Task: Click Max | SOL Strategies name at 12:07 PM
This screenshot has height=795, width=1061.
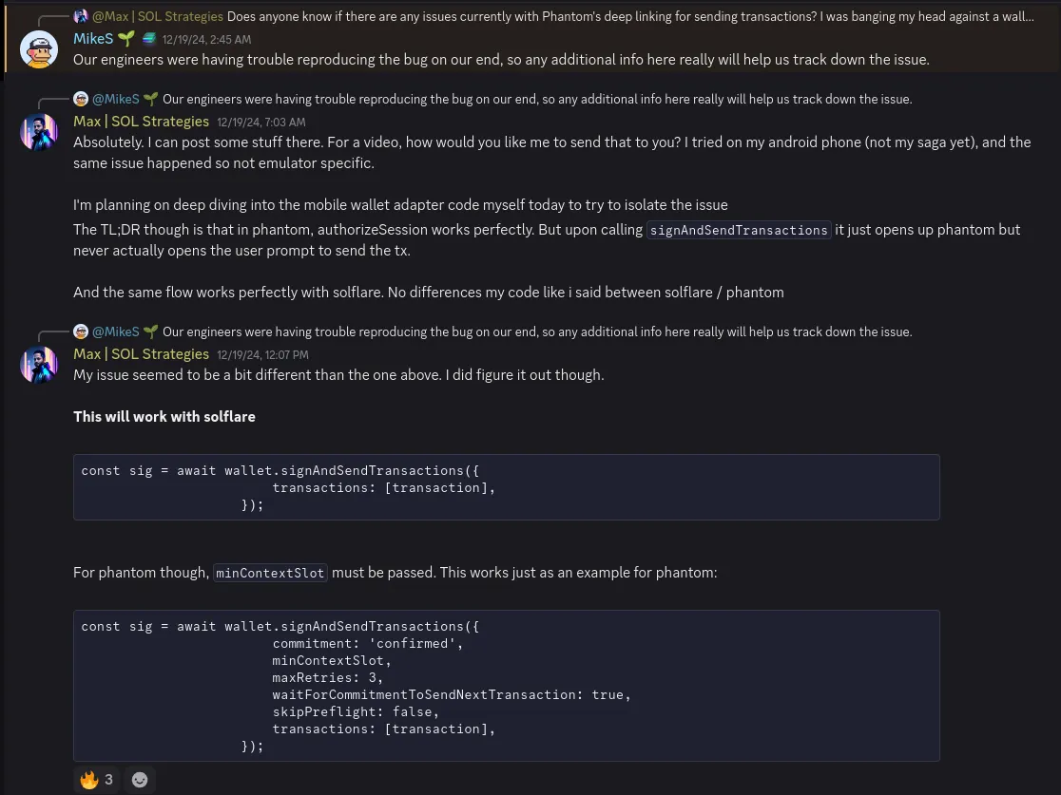Action: pyautogui.click(x=141, y=354)
